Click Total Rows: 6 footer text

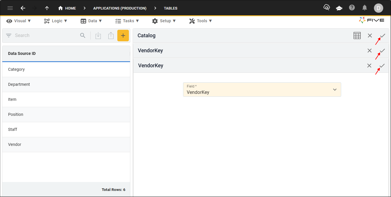click(114, 190)
